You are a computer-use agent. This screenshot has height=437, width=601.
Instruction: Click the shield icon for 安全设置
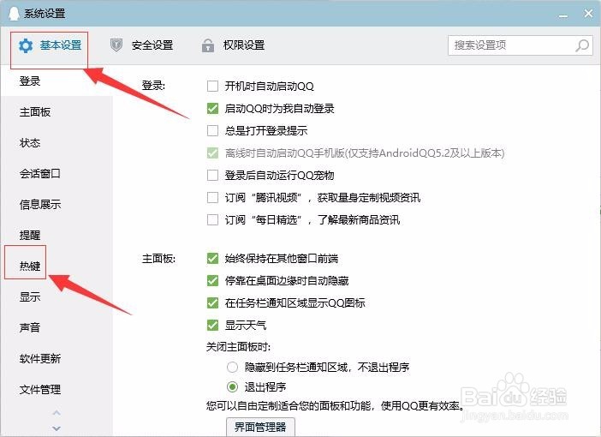[116, 45]
